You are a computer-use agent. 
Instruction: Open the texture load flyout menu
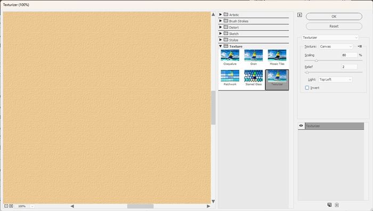coord(360,46)
